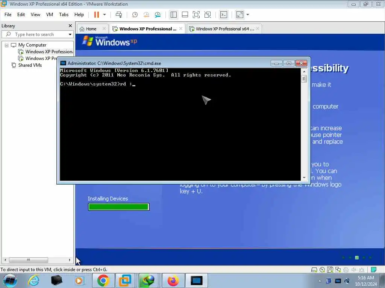Collapse the My Computer tree node

pyautogui.click(x=7, y=45)
